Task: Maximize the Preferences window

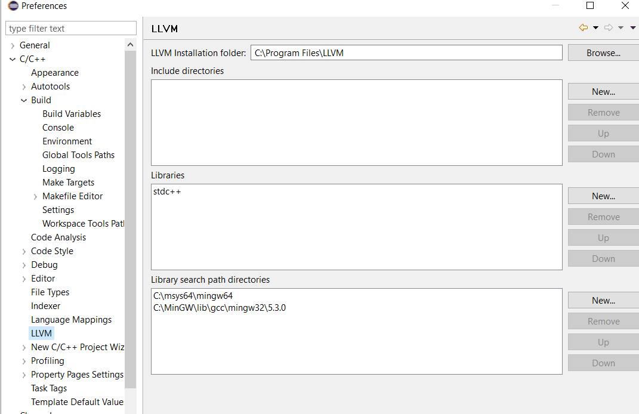Action: (589, 5)
